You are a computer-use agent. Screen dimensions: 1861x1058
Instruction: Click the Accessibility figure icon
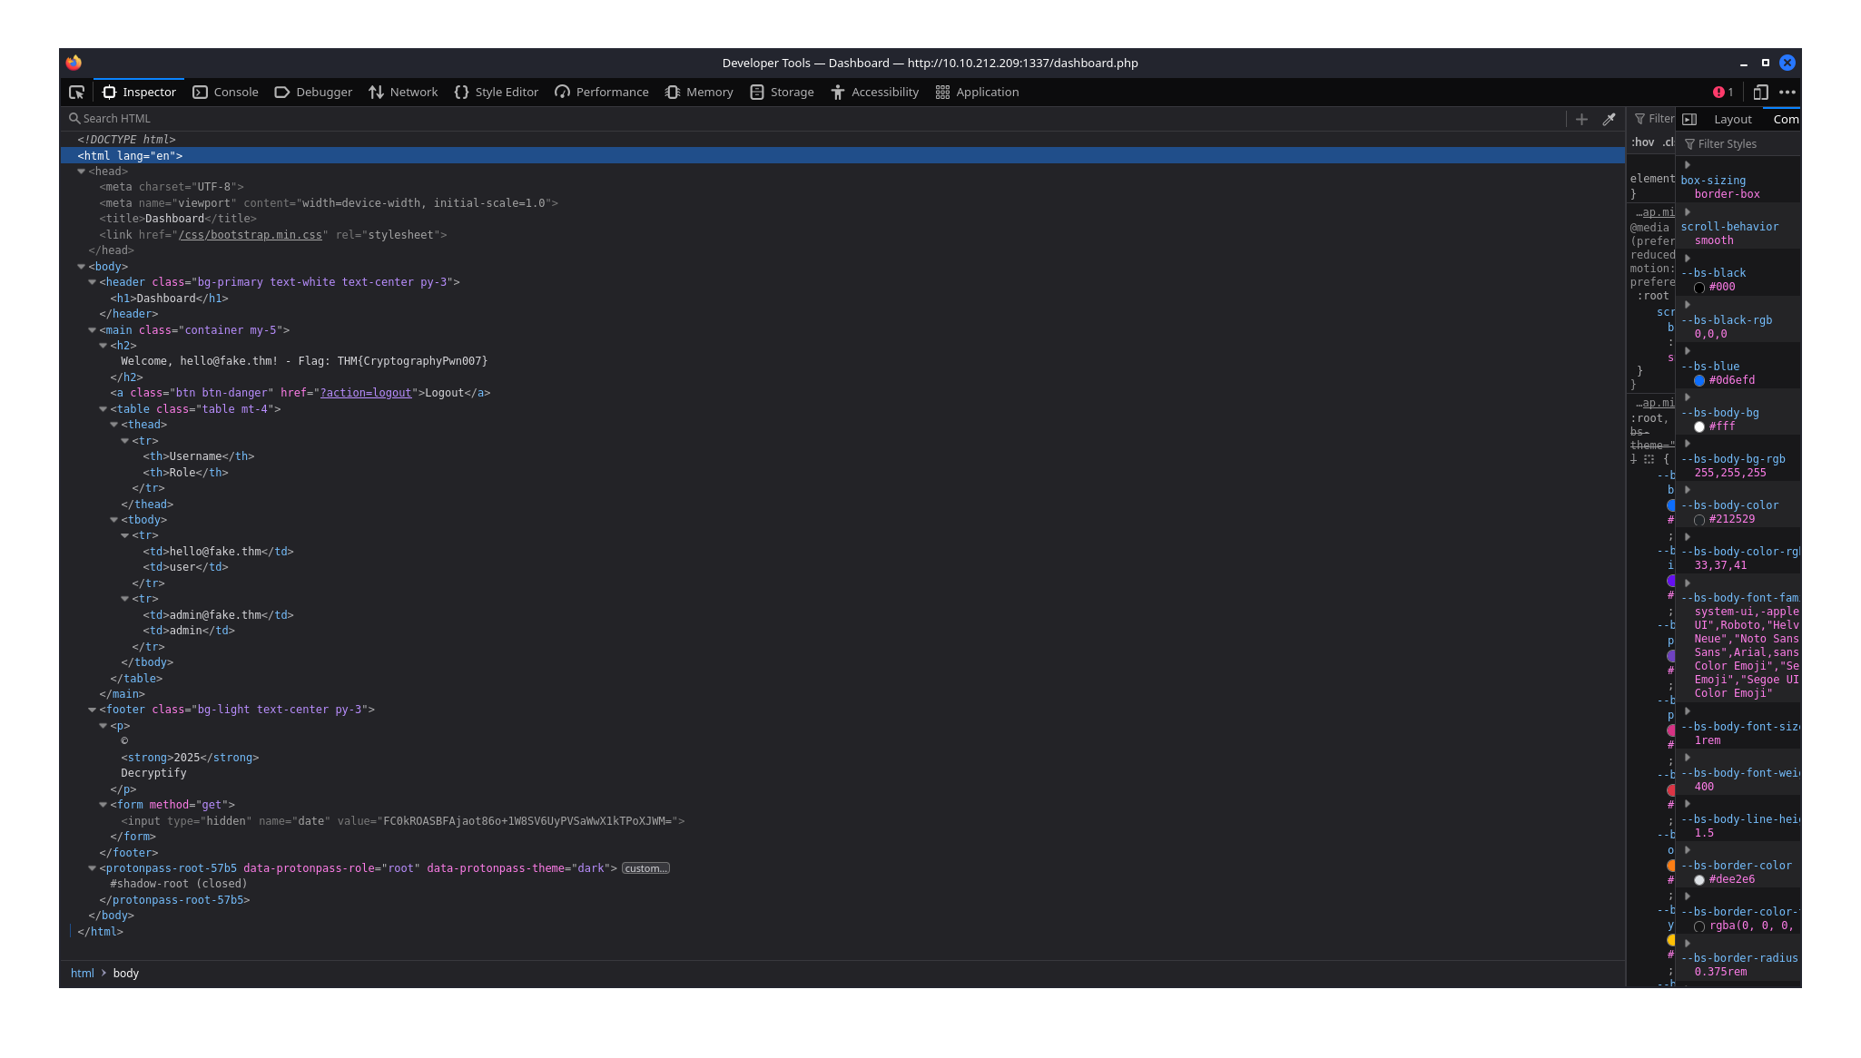(837, 93)
